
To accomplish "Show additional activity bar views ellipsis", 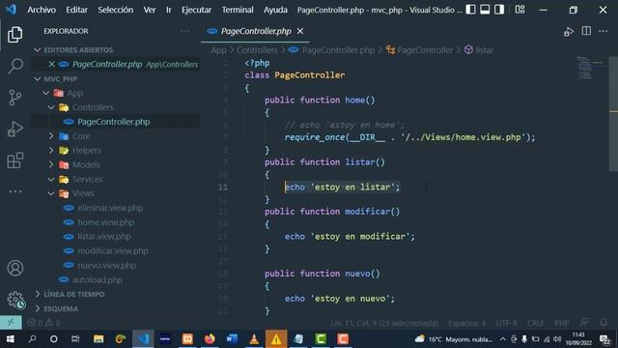I will [15, 191].
